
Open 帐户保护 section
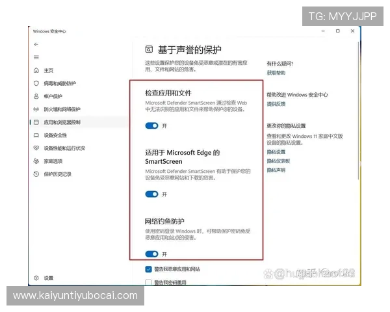coord(53,96)
